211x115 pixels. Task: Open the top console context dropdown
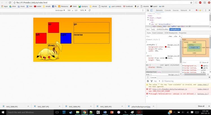(x=157, y=81)
